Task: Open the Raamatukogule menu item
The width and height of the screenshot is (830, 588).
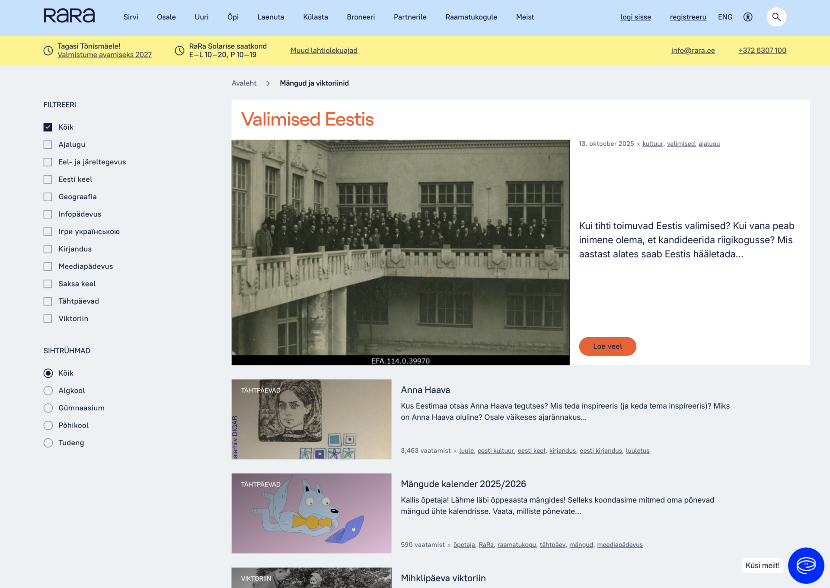Action: 471,17
